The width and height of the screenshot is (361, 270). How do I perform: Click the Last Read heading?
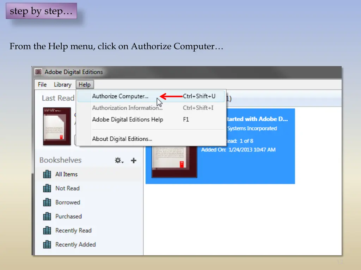point(58,98)
